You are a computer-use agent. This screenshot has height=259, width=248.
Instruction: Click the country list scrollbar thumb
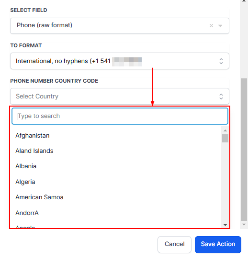(225, 138)
